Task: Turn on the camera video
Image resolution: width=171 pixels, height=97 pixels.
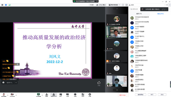Action: (x=12, y=95)
